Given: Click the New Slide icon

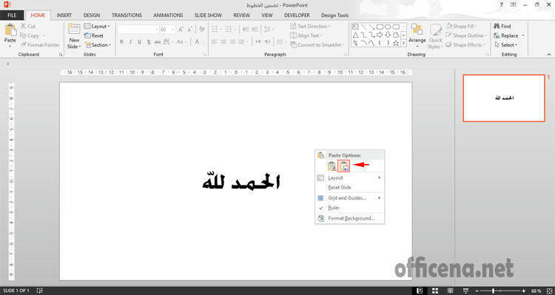Looking at the screenshot, I should tap(74, 29).
